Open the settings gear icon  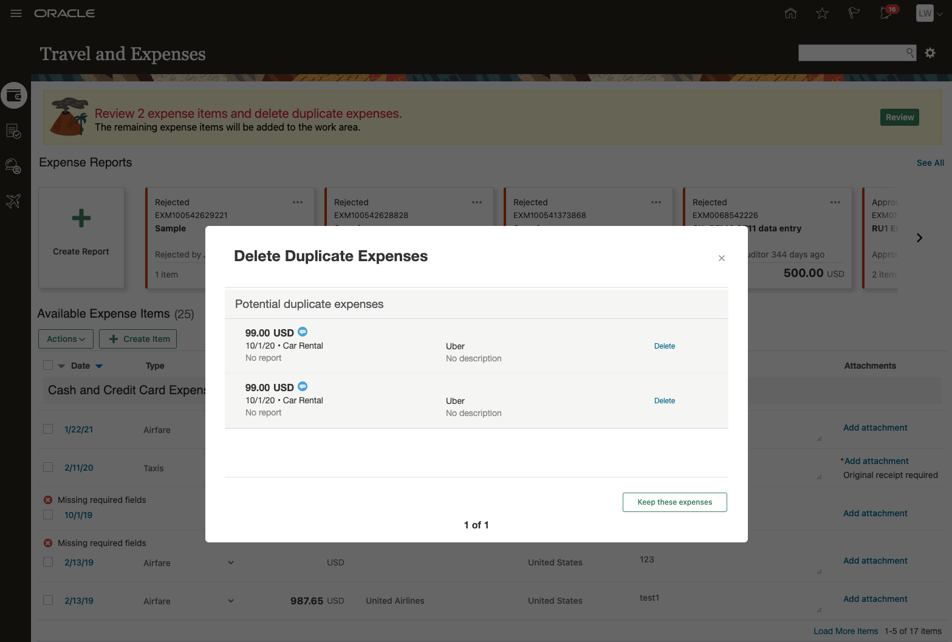(930, 53)
